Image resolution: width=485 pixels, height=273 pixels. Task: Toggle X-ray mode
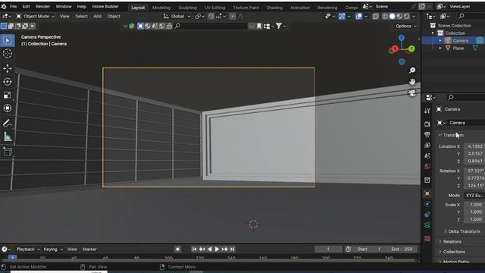pyautogui.click(x=376, y=17)
